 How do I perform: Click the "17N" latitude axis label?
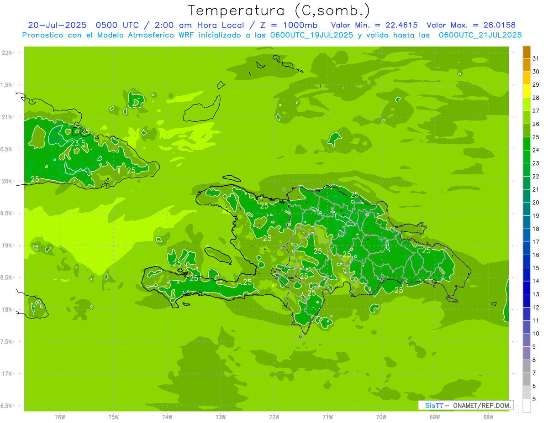(x=7, y=374)
